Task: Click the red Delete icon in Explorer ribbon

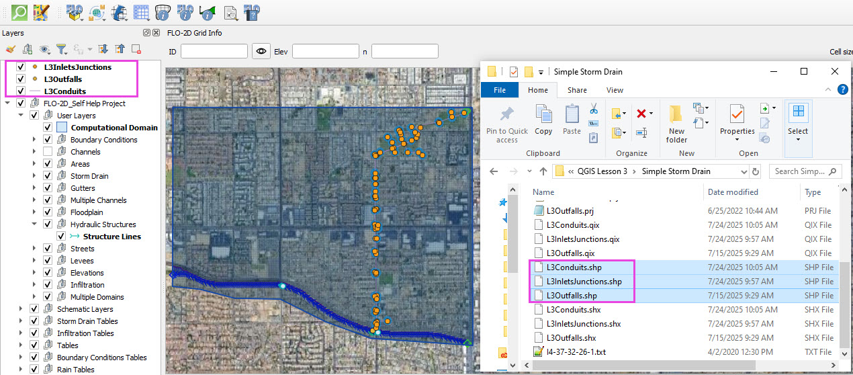Action: (x=641, y=114)
